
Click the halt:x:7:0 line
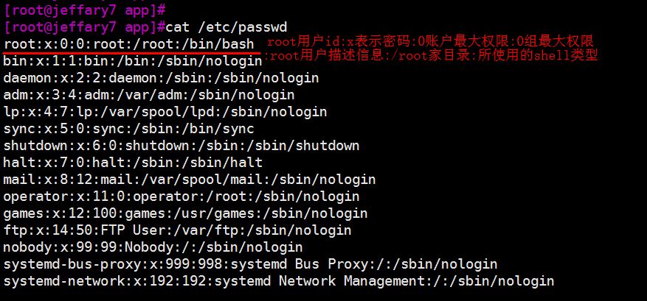point(133,162)
